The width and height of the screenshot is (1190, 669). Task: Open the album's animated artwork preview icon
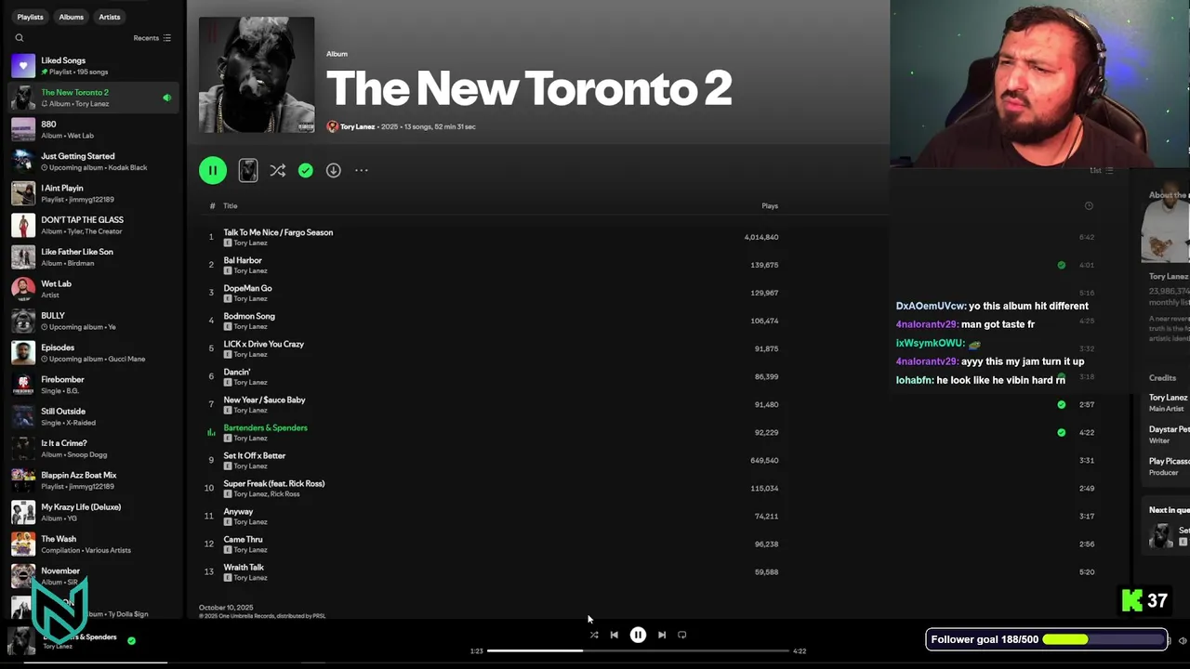click(248, 170)
